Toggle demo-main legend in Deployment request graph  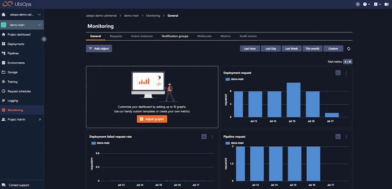(x=235, y=79)
